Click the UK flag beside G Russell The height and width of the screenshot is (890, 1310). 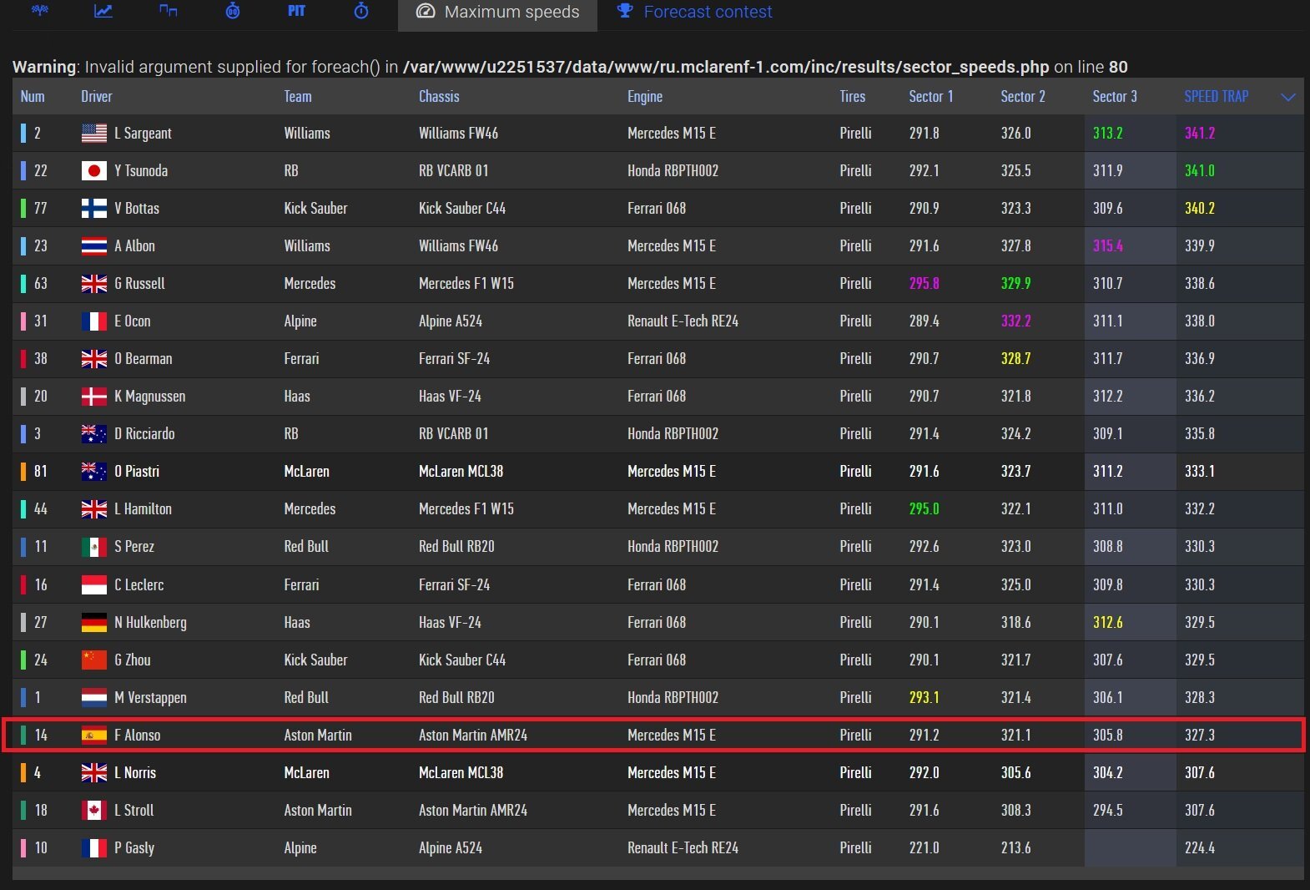[x=93, y=283]
